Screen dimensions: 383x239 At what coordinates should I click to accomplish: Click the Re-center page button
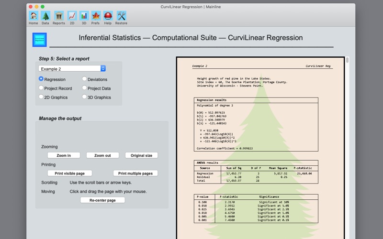[102, 200]
